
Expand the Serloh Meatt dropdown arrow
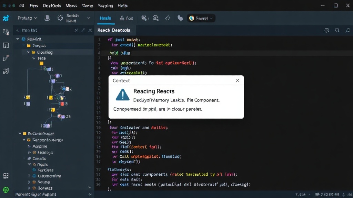point(88,18)
